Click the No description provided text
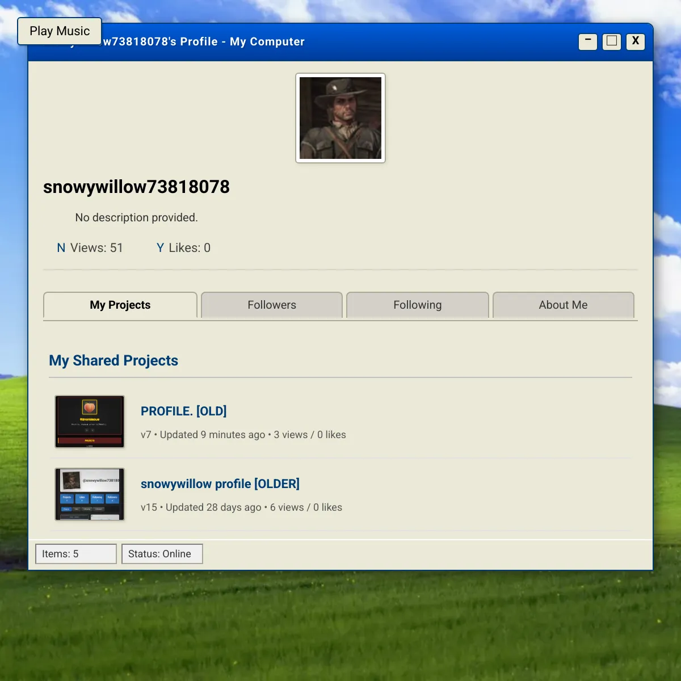Viewport: 681px width, 681px height. pyautogui.click(x=136, y=217)
